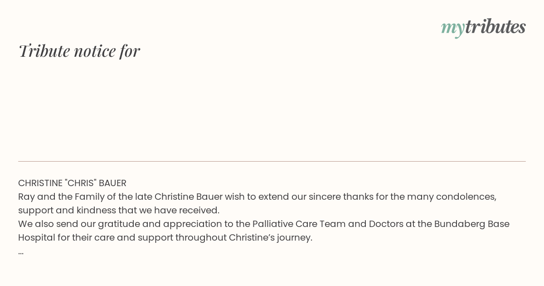Select the word "Tribute" in the heading
This screenshot has width=544, height=286.
(44, 51)
